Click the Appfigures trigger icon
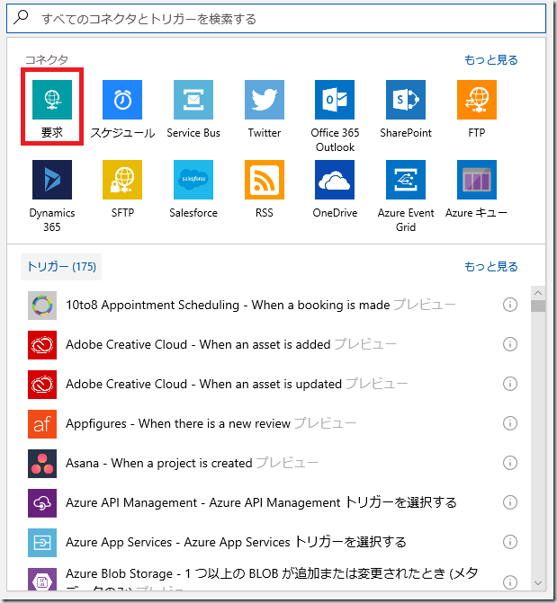Viewport: 557px width, 603px height. (x=42, y=424)
